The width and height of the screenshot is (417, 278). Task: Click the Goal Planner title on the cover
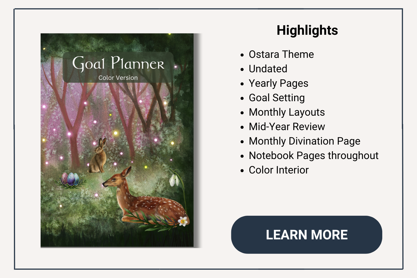[x=118, y=63]
